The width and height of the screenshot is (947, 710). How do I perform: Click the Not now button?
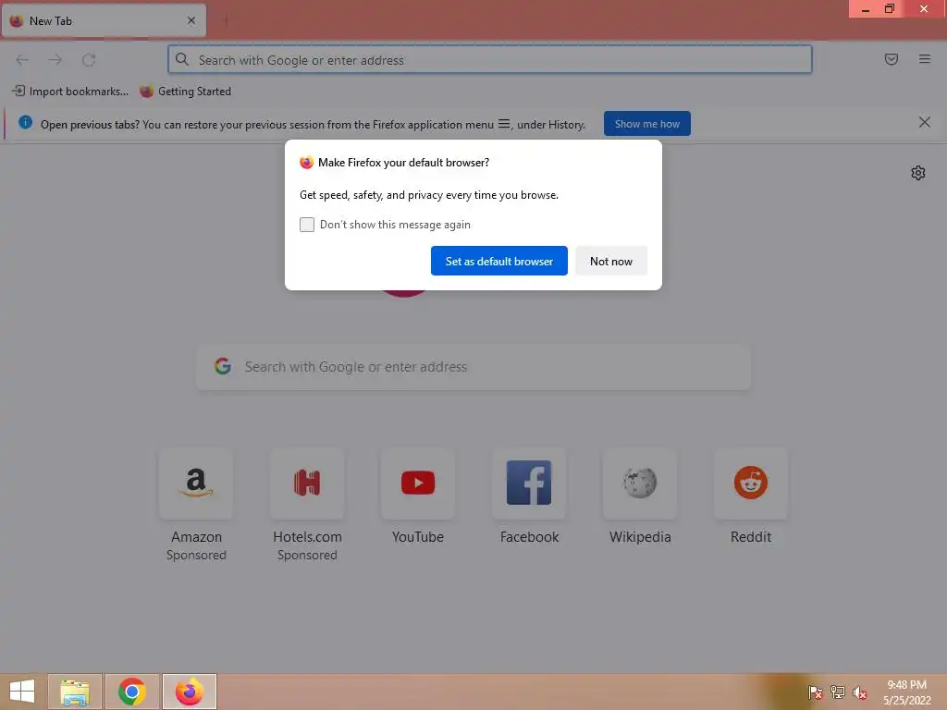click(x=611, y=261)
